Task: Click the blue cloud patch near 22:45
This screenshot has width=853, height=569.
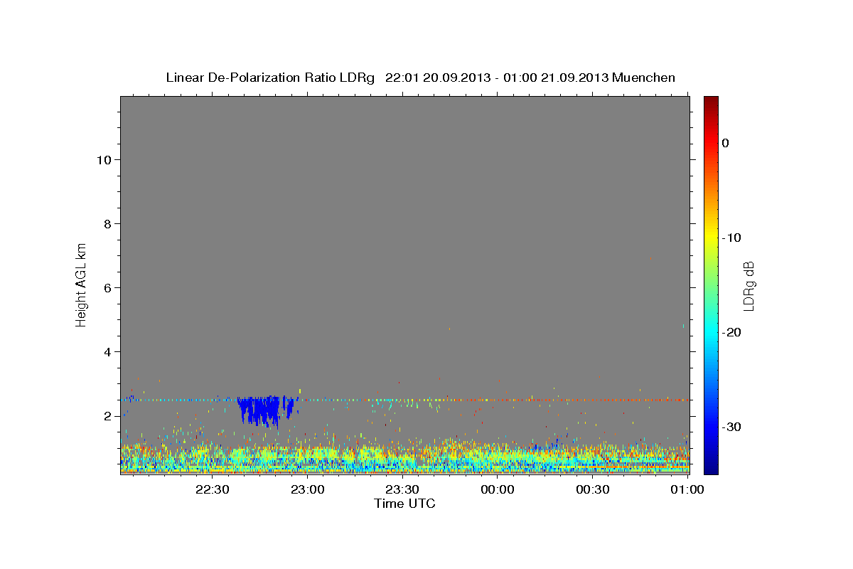Action: [264, 410]
